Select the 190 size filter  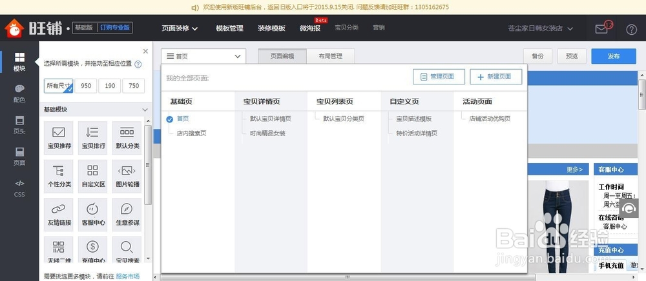tap(110, 86)
